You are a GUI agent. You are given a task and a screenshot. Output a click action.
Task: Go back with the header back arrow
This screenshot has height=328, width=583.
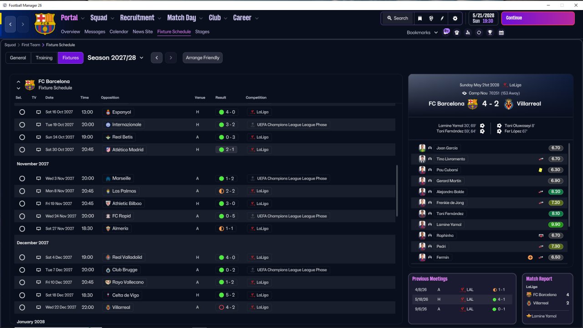click(10, 24)
